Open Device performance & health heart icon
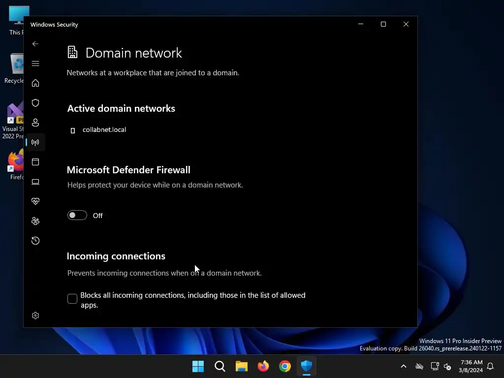Screen dimensions: 504x378 (35, 201)
